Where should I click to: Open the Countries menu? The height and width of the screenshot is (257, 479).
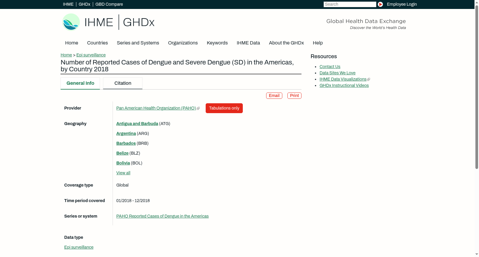(x=97, y=43)
